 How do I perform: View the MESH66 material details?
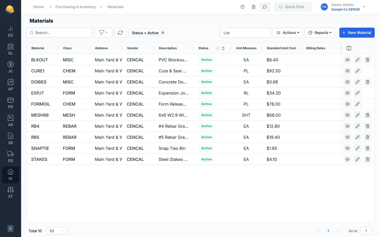tap(348, 115)
